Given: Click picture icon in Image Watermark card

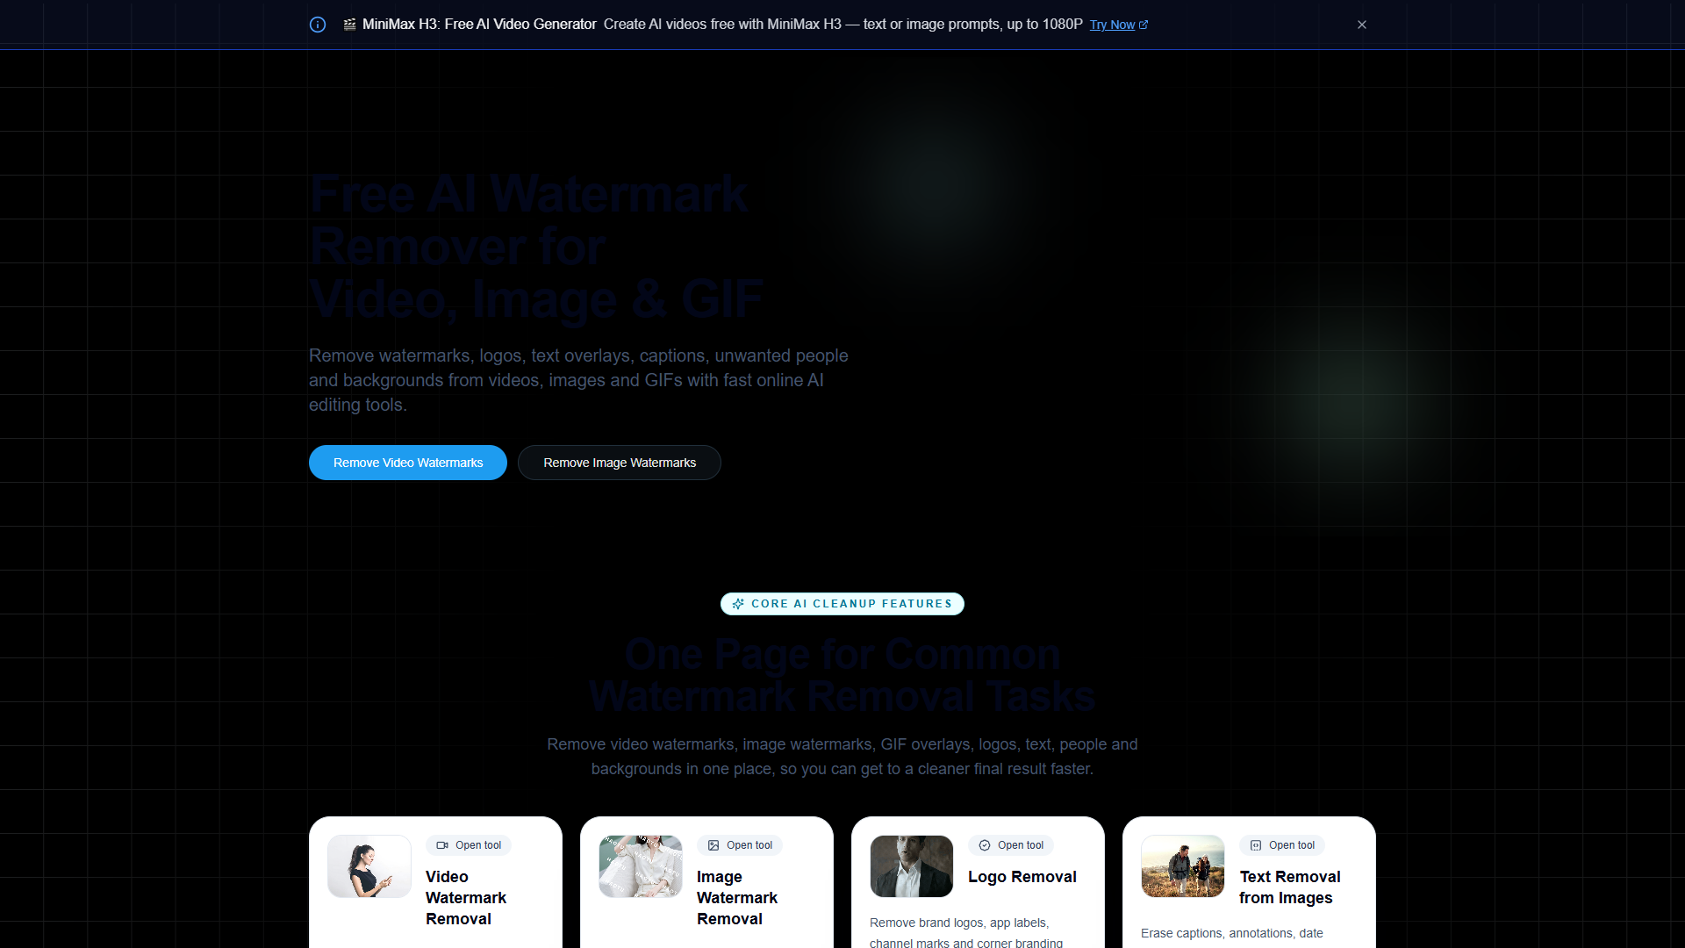Looking at the screenshot, I should coord(713,845).
